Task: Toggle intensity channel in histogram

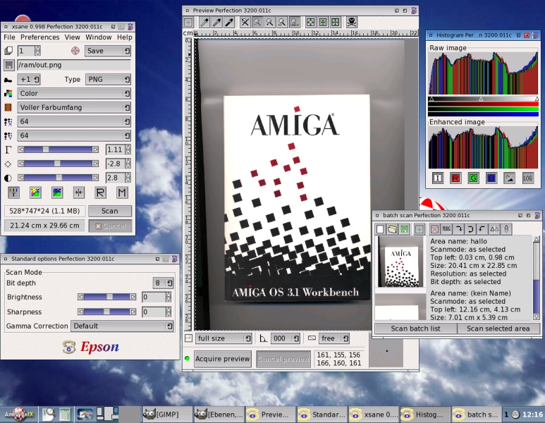Action: [x=438, y=178]
